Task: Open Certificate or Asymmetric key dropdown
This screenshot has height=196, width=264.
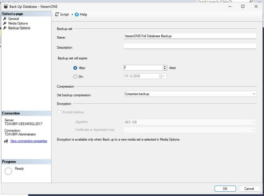Action: [x=189, y=130]
